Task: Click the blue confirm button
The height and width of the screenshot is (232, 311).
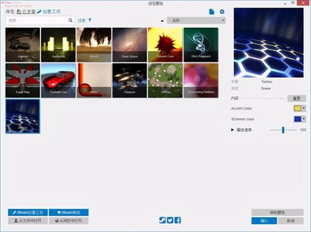Action: coord(264,221)
